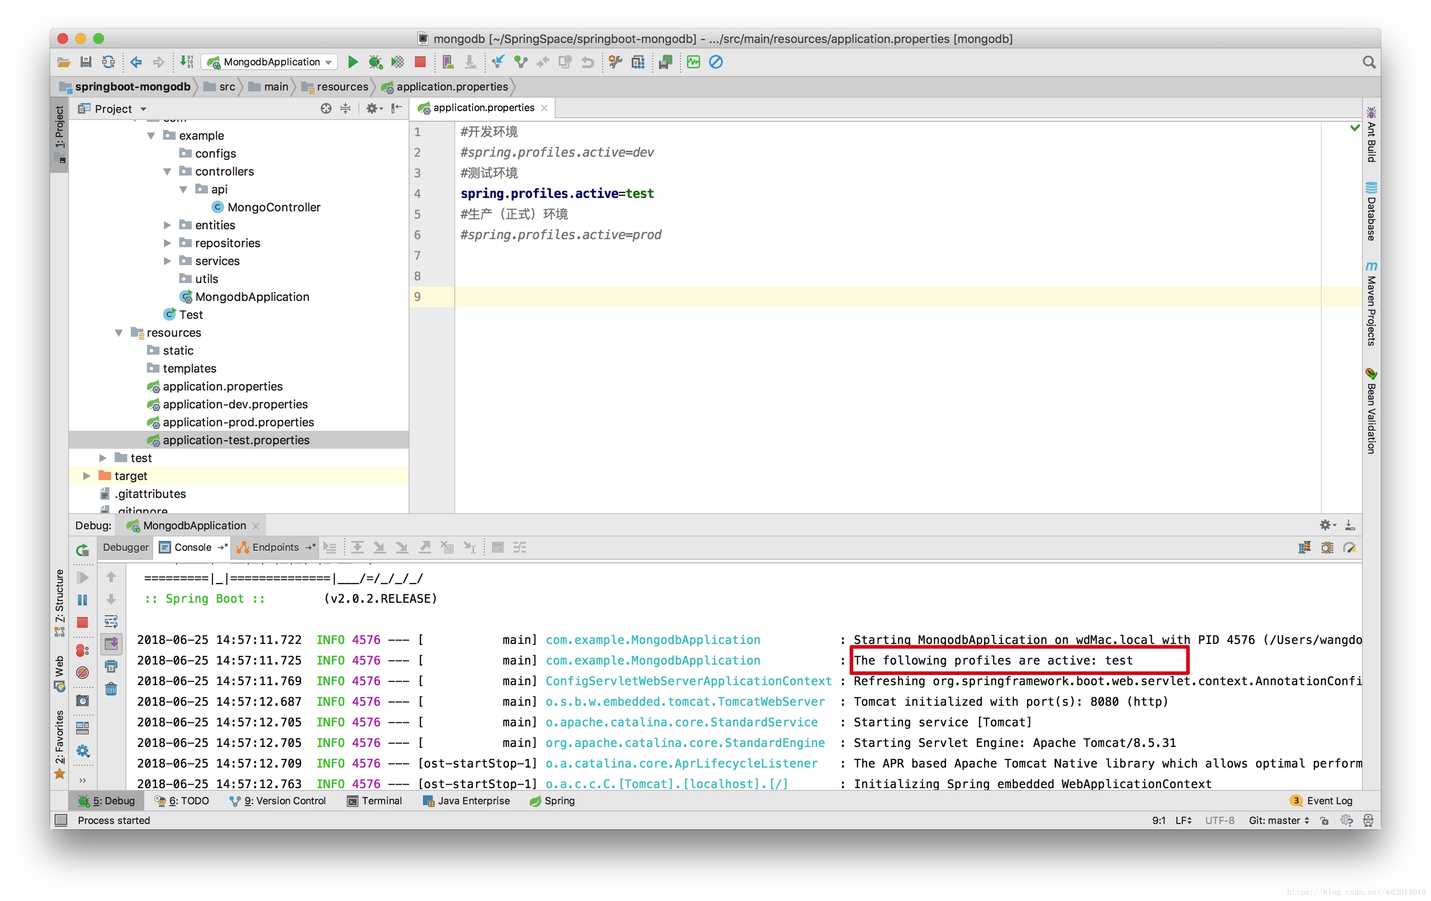Stop the running application from main toolbar
Image resolution: width=1431 pixels, height=901 pixels.
pos(419,62)
